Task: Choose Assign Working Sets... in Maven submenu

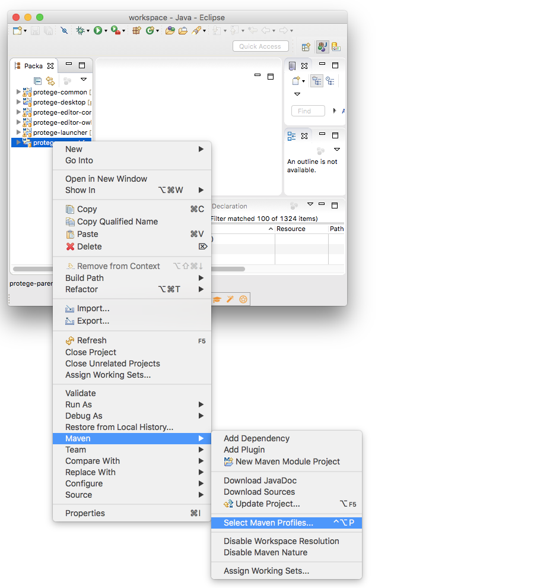Action: point(287,571)
